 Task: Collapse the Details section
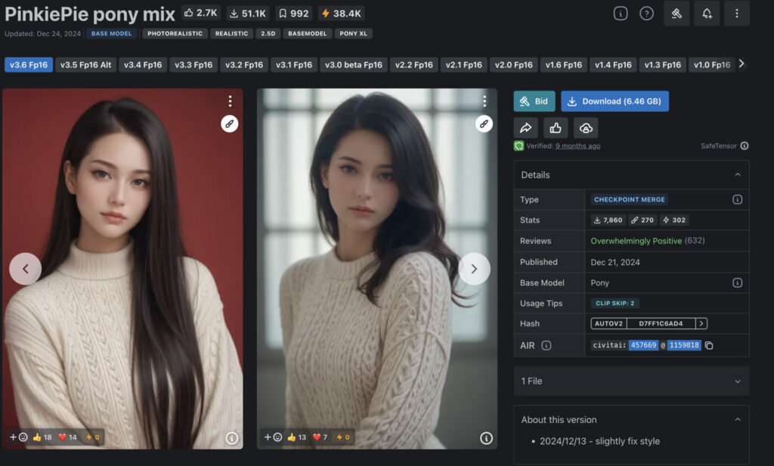coord(738,174)
